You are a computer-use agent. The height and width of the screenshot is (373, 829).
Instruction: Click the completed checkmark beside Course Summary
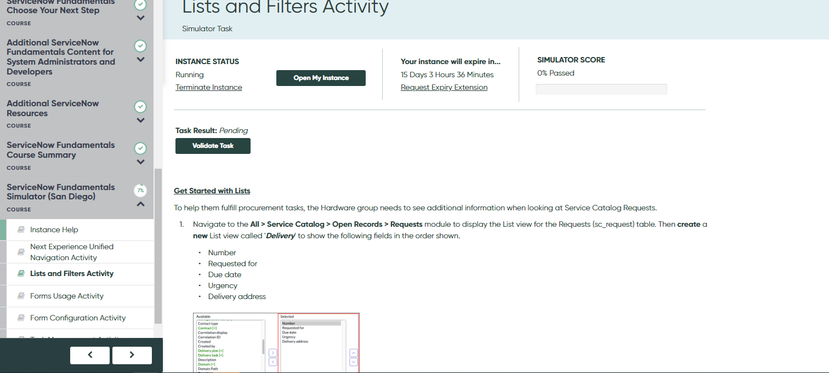140,148
